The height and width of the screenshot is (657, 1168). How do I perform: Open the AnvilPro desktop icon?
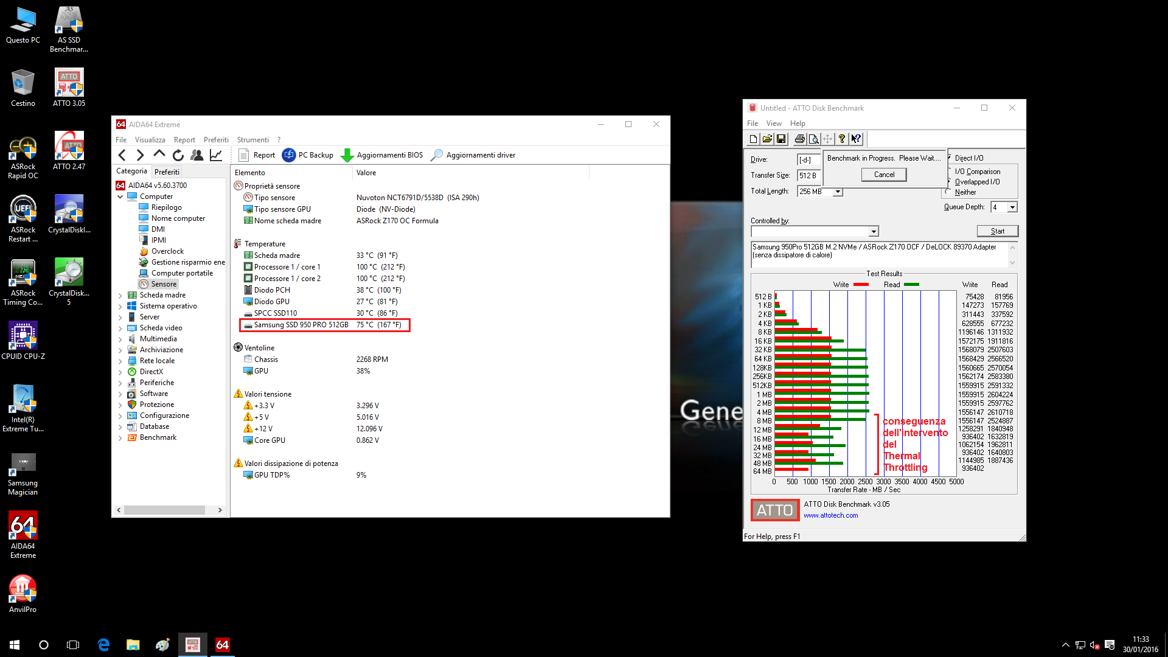point(23,594)
